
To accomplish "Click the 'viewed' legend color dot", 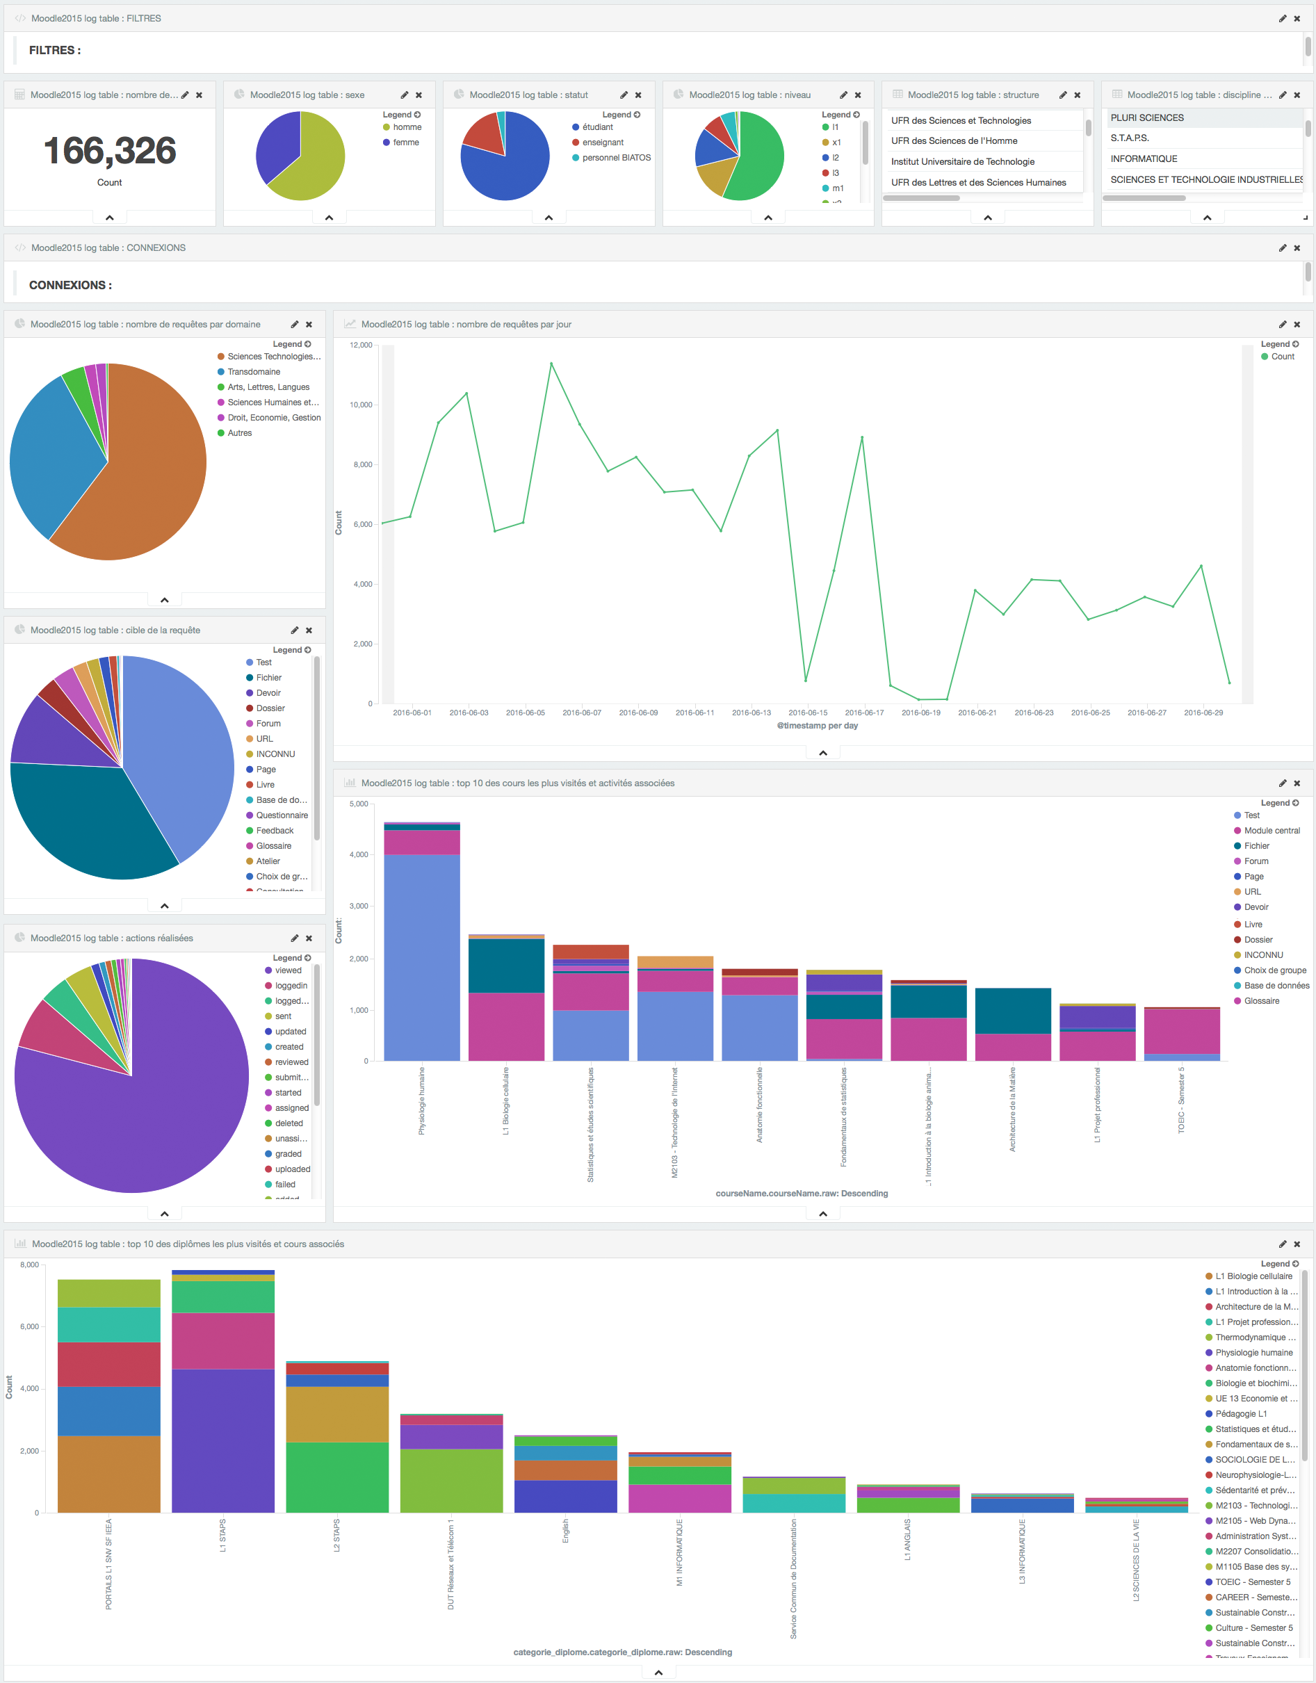I will tap(268, 971).
